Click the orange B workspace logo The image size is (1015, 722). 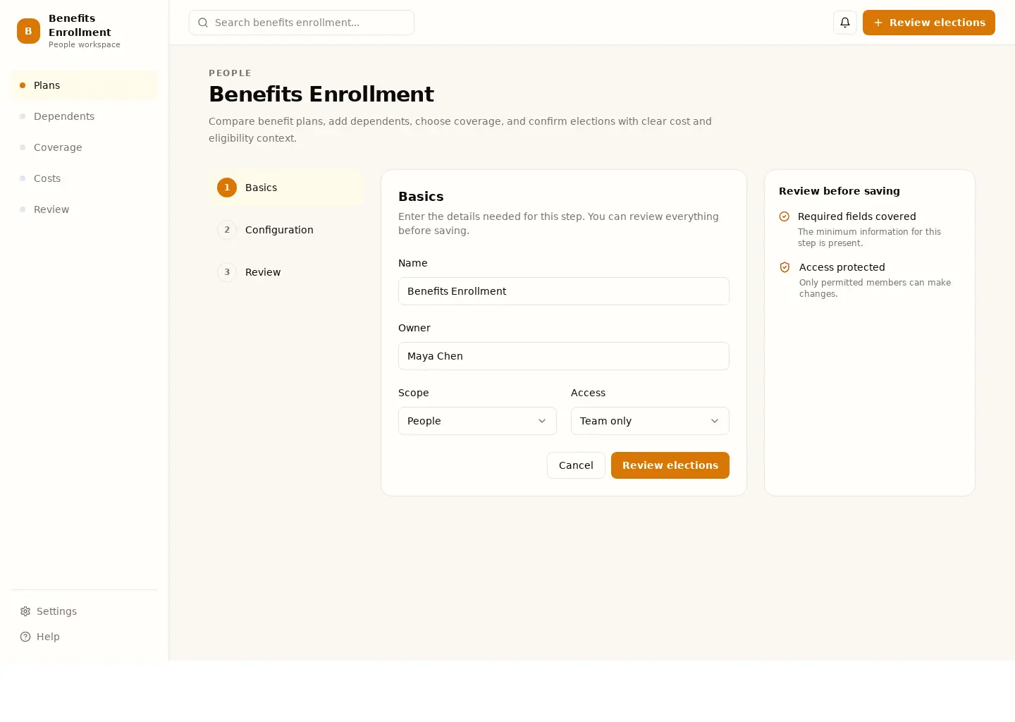click(28, 31)
